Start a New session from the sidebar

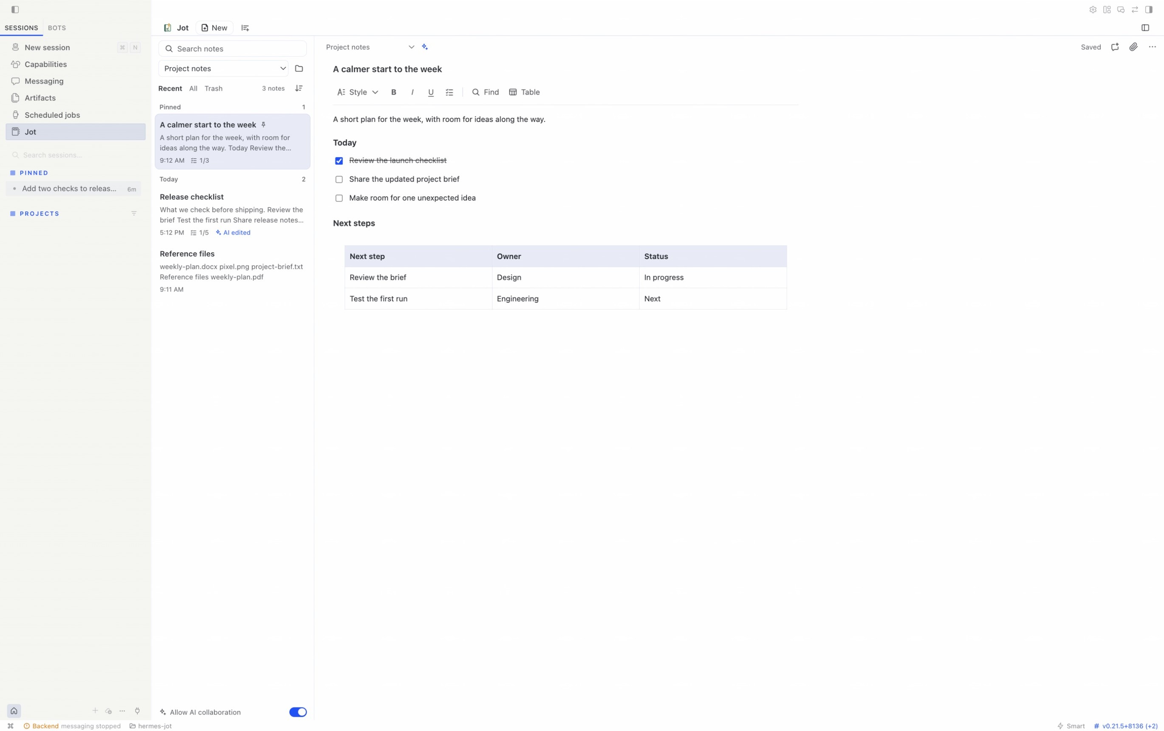click(76, 47)
